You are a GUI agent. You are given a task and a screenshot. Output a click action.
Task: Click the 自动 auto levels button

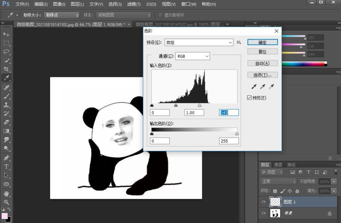[262, 63]
